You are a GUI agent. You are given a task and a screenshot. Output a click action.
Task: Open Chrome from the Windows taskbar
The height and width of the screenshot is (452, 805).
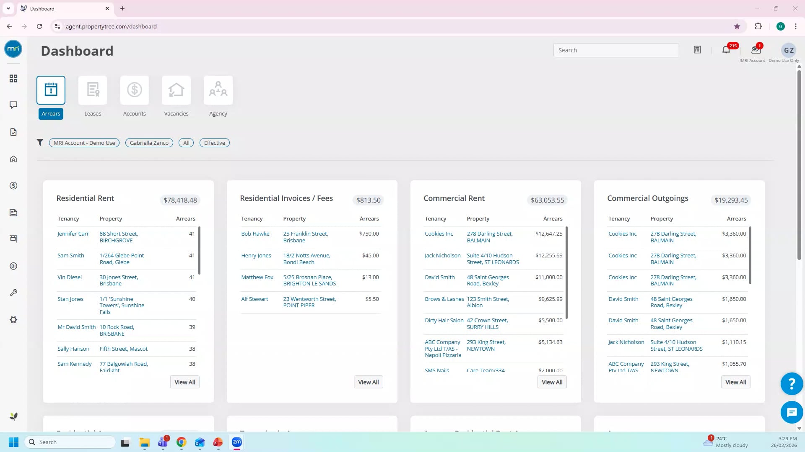tap(181, 442)
